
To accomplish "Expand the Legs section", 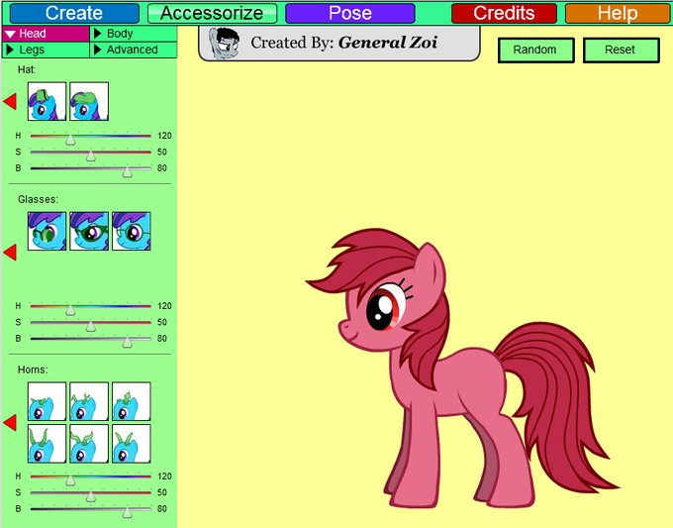I will [x=46, y=50].
